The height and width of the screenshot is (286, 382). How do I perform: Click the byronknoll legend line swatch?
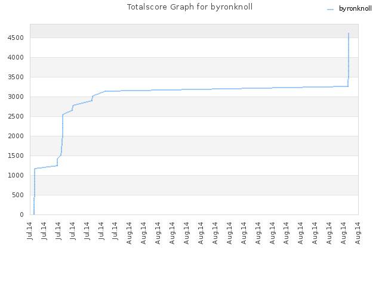coord(330,10)
